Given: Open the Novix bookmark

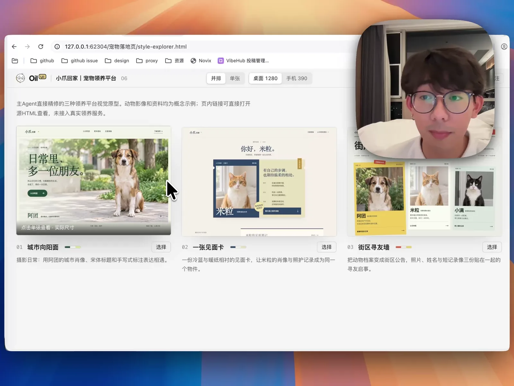Looking at the screenshot, I should 201,61.
